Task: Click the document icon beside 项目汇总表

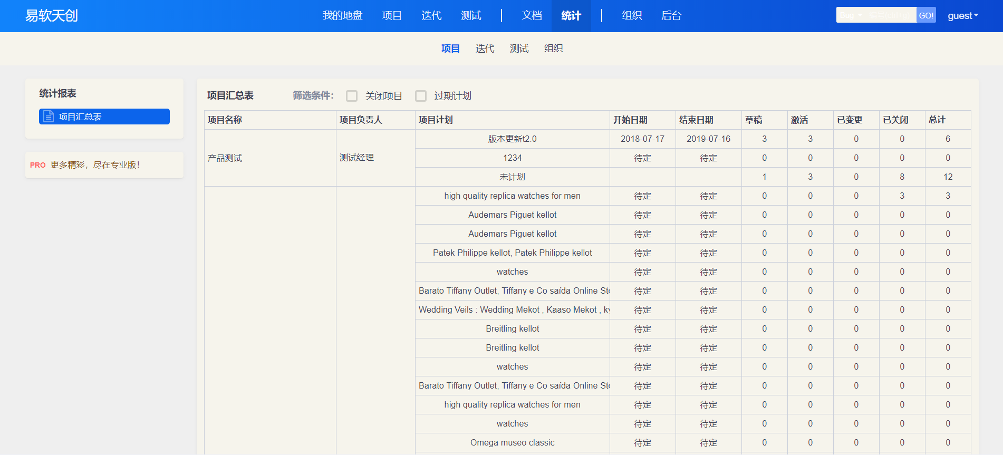Action: click(x=49, y=117)
